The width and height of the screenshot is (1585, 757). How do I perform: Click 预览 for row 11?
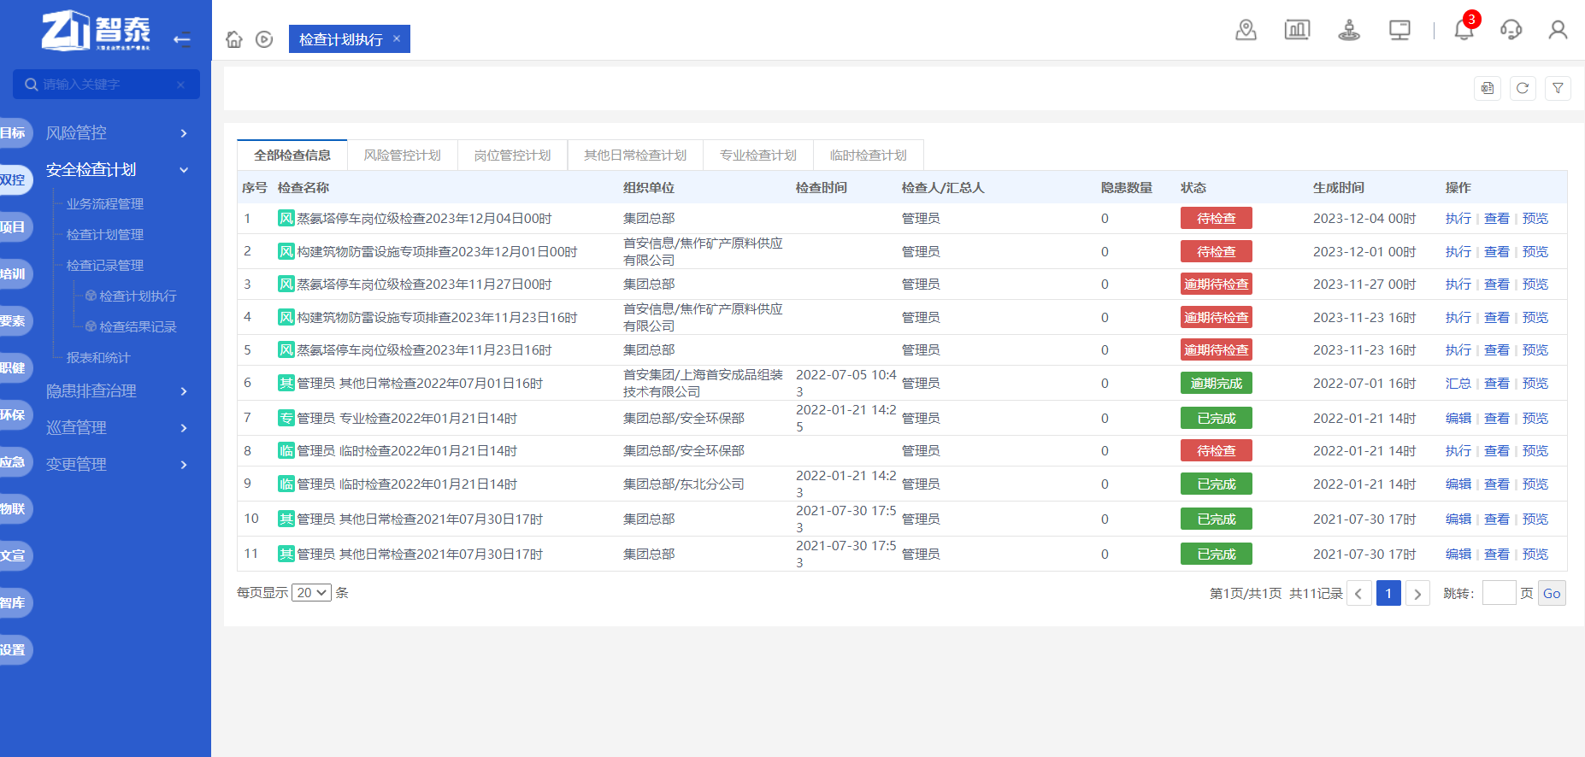[1535, 554]
